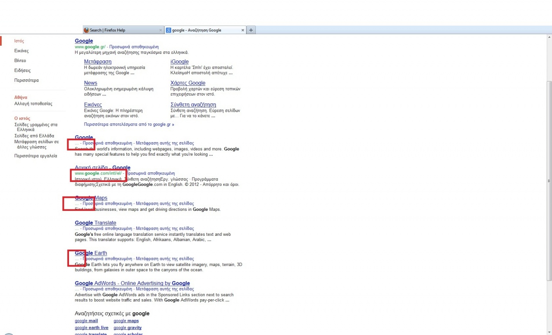Viewport: 552px width, 335px height.
Task: Click the Google favicon on the search tab
Action: click(x=169, y=30)
